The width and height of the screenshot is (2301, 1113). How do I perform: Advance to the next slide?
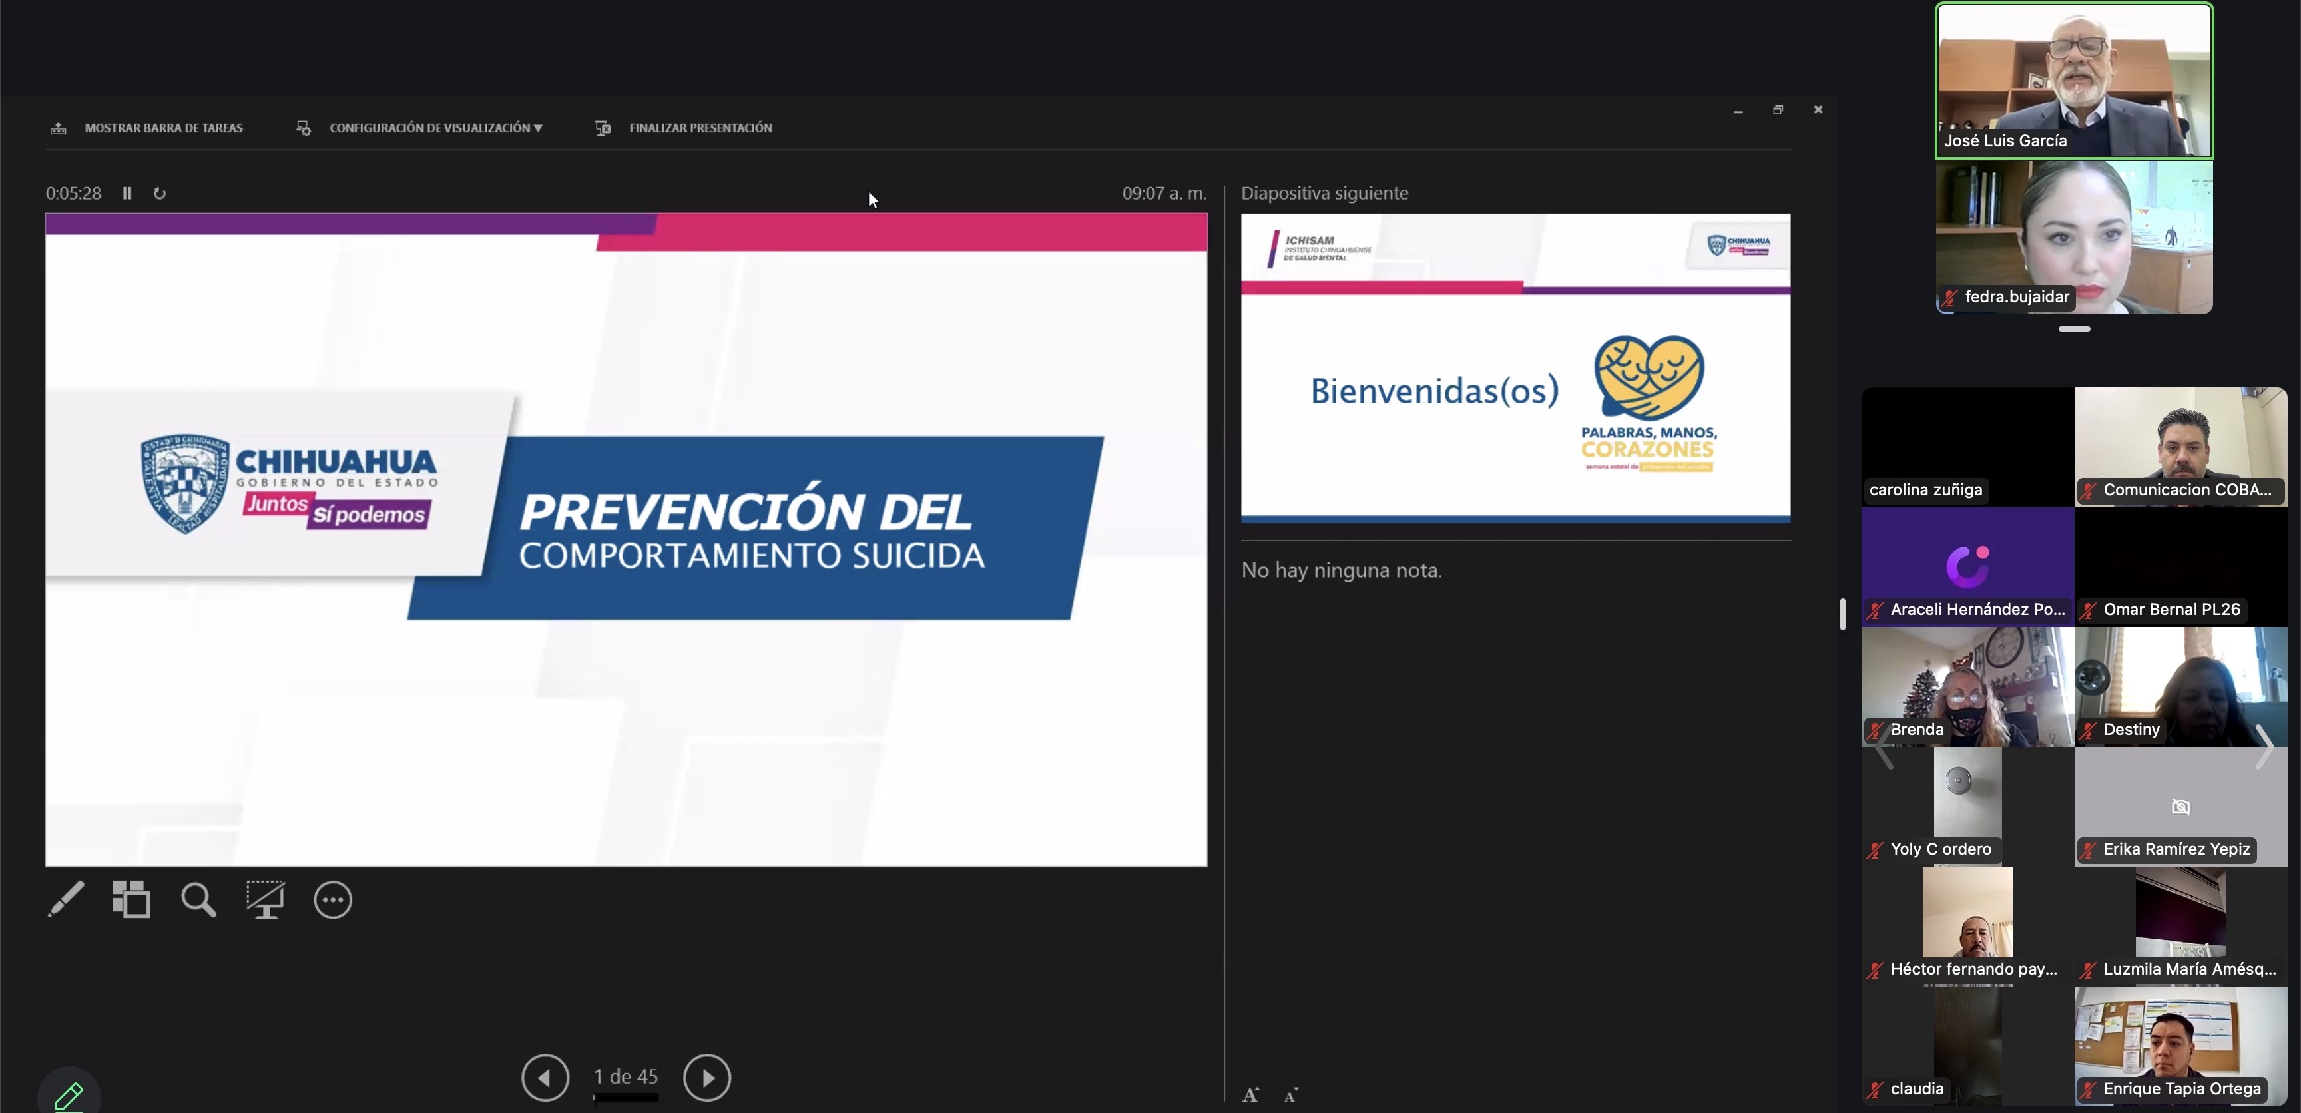coord(706,1077)
